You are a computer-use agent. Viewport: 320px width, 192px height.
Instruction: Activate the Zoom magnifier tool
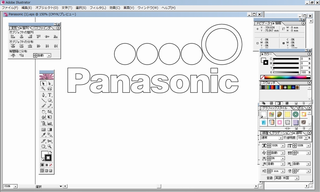(x=49, y=146)
